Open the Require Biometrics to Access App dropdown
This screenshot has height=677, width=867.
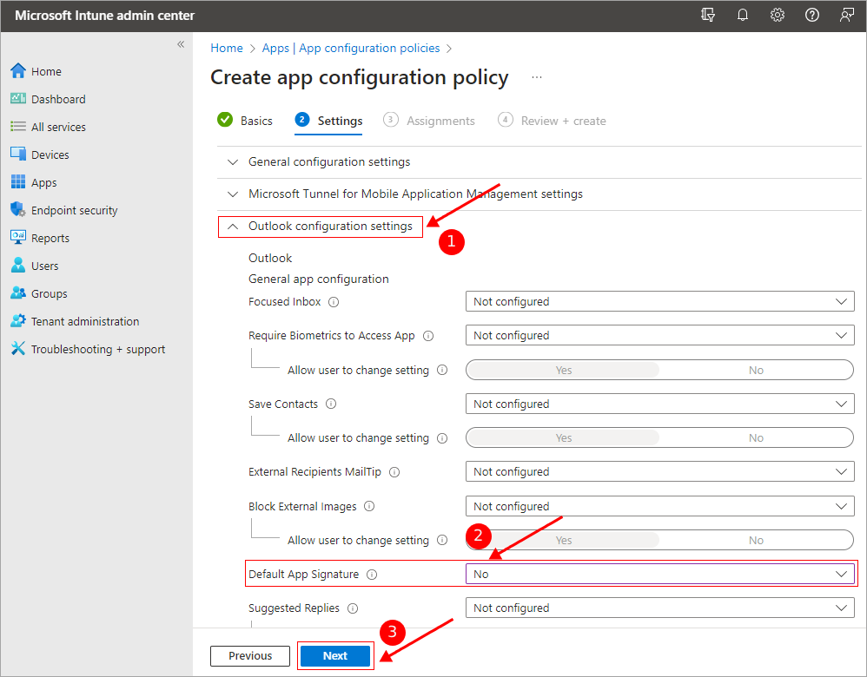[x=659, y=335]
